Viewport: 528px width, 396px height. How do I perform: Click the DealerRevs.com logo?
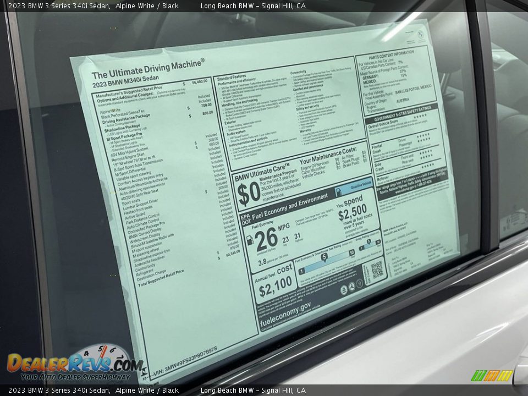[x=75, y=364]
